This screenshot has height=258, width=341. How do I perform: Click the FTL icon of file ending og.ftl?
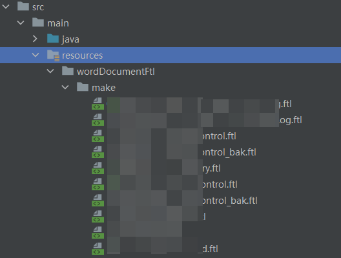[x=98, y=120]
